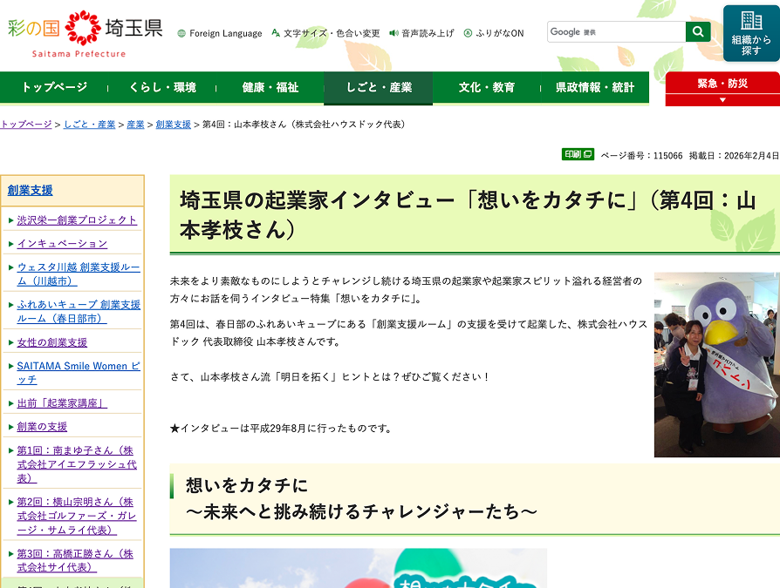This screenshot has height=588, width=780.
Task: Open 文化・教育 navigation tab
Action: click(487, 88)
